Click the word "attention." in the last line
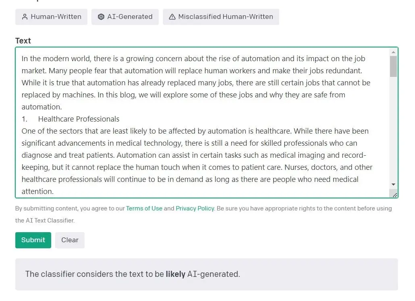Image resolution: width=415 pixels, height=301 pixels. tap(37, 192)
